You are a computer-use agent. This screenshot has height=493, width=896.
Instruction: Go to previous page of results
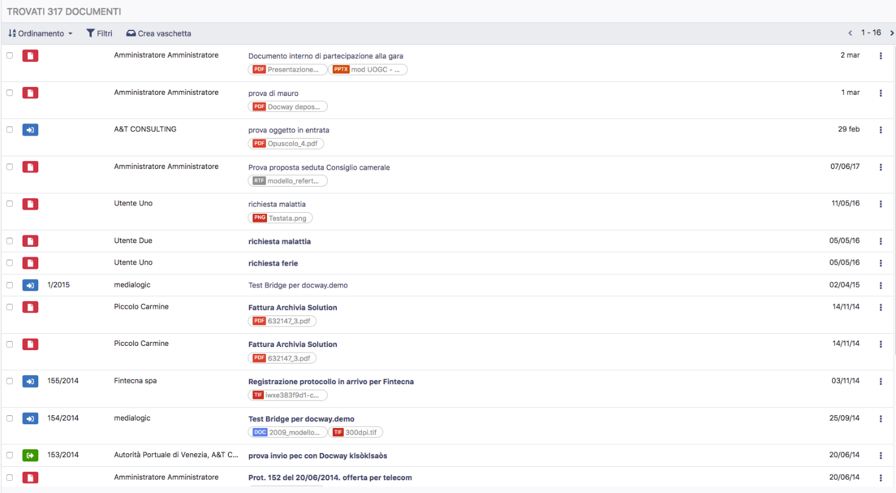[851, 33]
